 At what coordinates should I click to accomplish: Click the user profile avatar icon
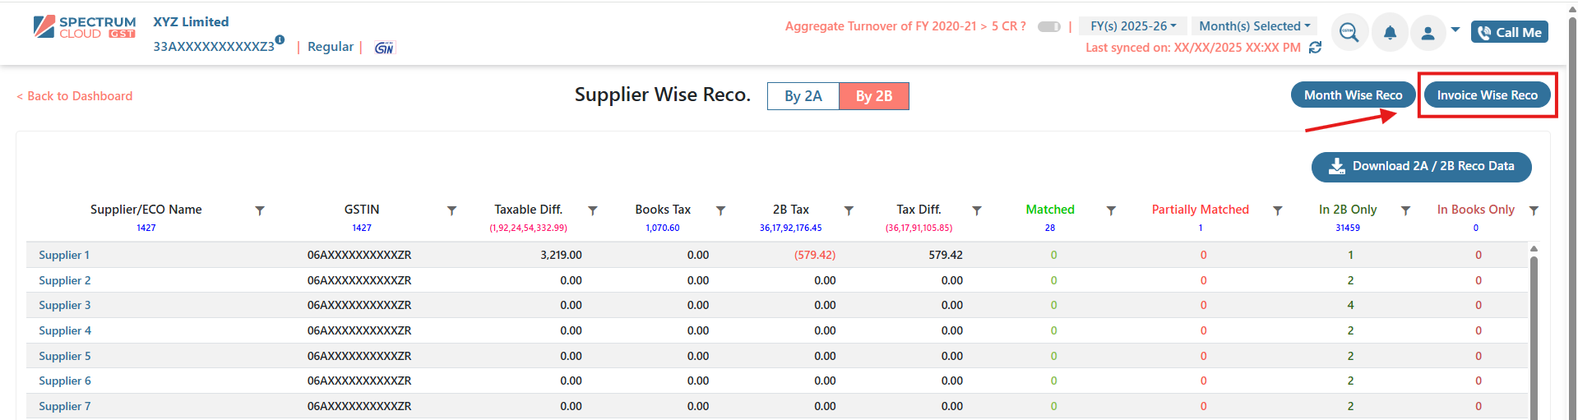(1428, 33)
